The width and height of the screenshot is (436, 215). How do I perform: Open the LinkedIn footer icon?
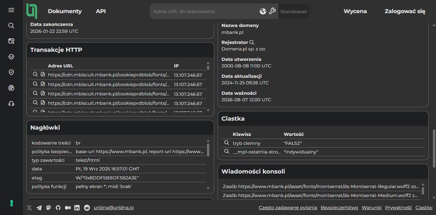tap(77, 208)
